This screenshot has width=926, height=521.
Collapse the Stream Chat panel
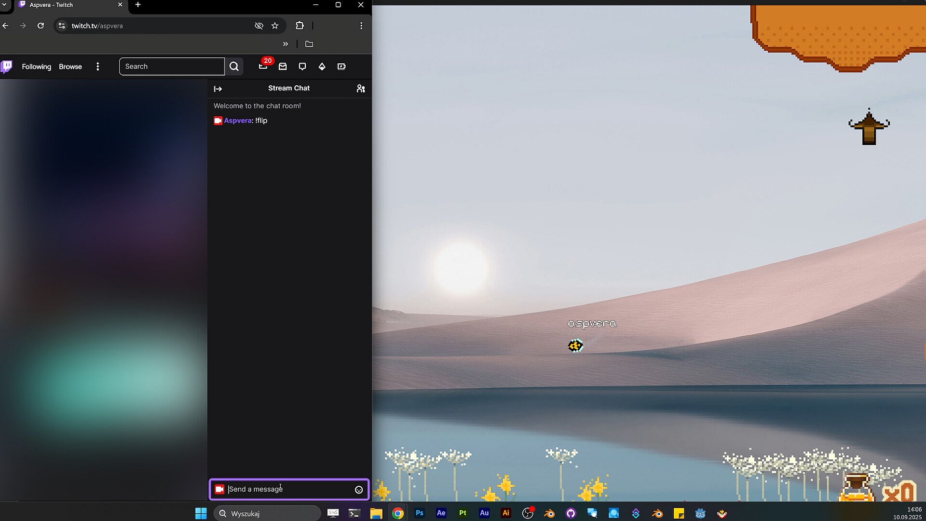pyautogui.click(x=218, y=89)
